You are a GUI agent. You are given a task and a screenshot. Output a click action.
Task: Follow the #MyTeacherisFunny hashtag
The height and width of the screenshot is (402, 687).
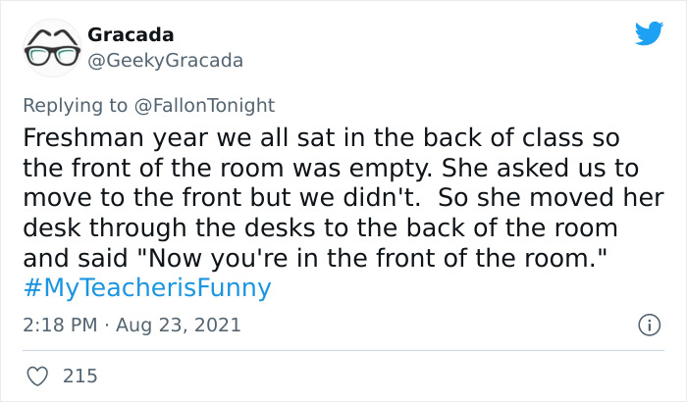click(147, 288)
